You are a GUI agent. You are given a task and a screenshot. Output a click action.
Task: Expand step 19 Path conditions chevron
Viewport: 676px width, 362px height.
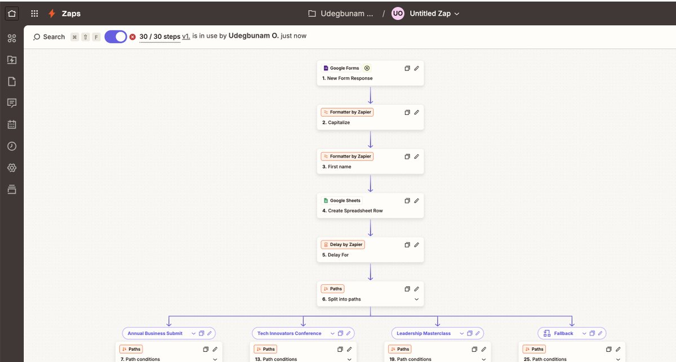pos(484,359)
